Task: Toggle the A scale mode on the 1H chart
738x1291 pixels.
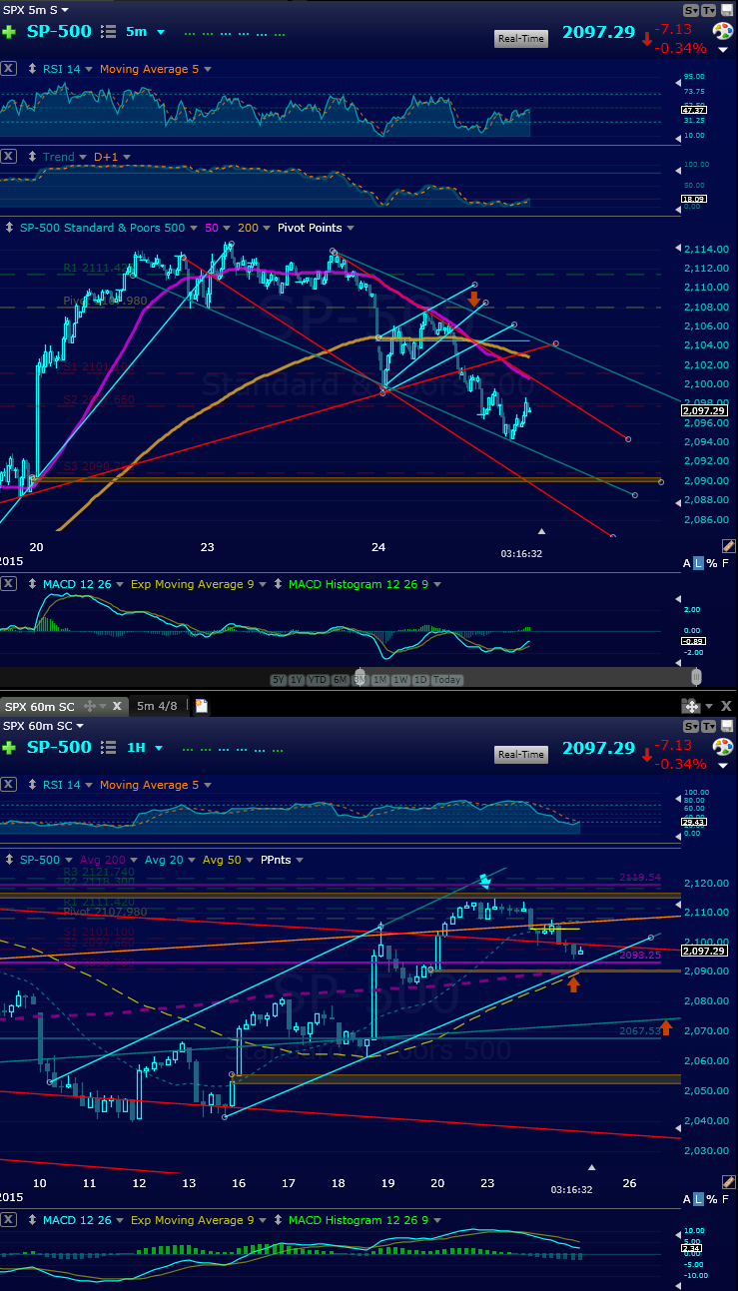Action: pyautogui.click(x=686, y=1198)
